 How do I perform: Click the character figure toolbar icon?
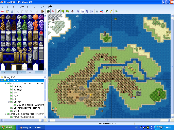[x=42, y=11]
